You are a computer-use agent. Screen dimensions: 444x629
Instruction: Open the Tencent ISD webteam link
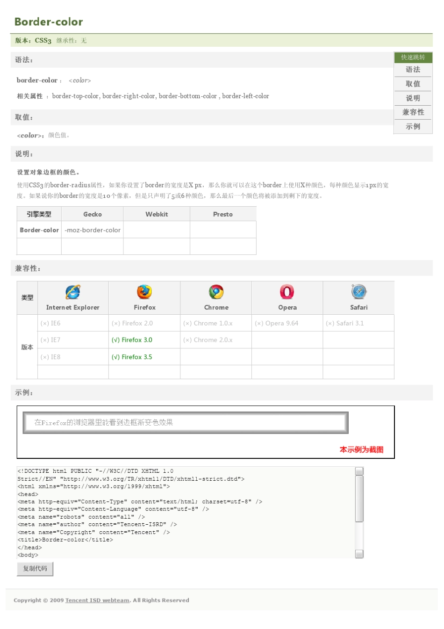tap(97, 600)
